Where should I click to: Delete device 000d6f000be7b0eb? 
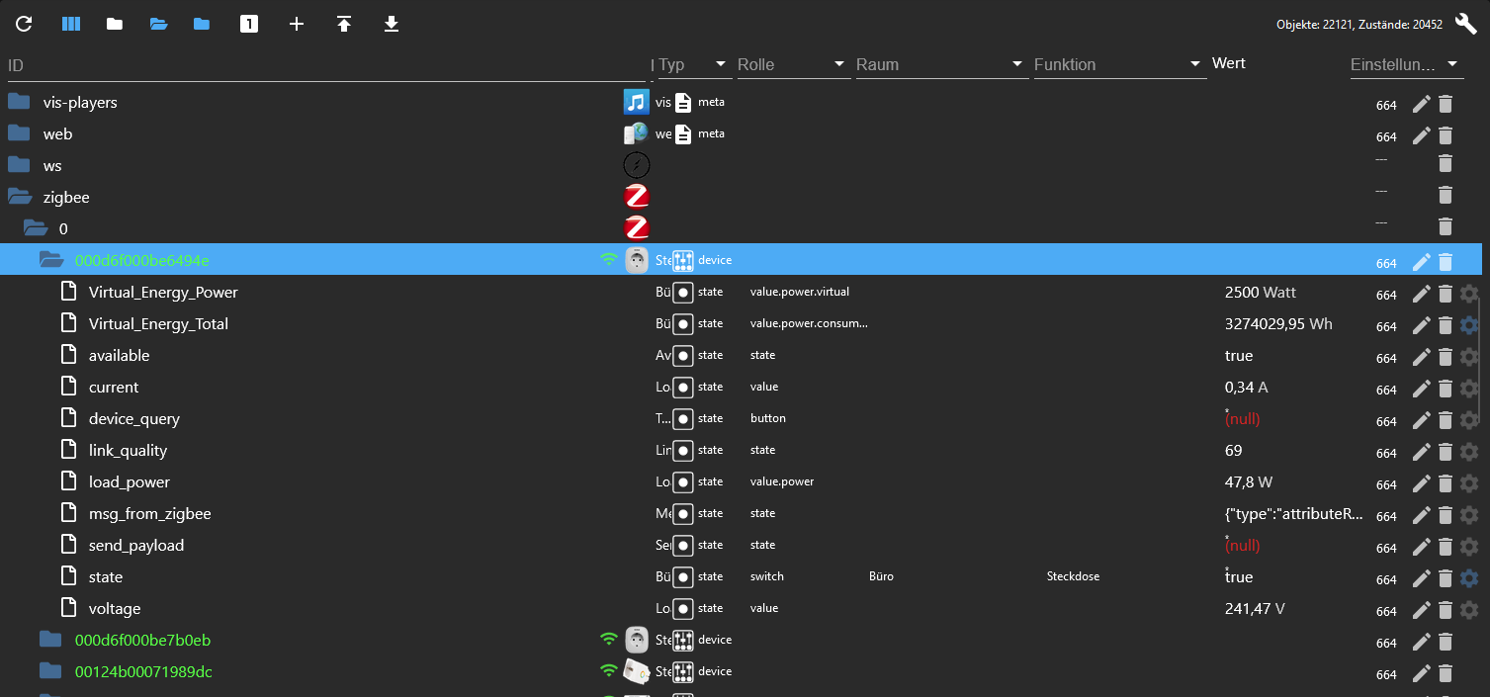pos(1446,642)
